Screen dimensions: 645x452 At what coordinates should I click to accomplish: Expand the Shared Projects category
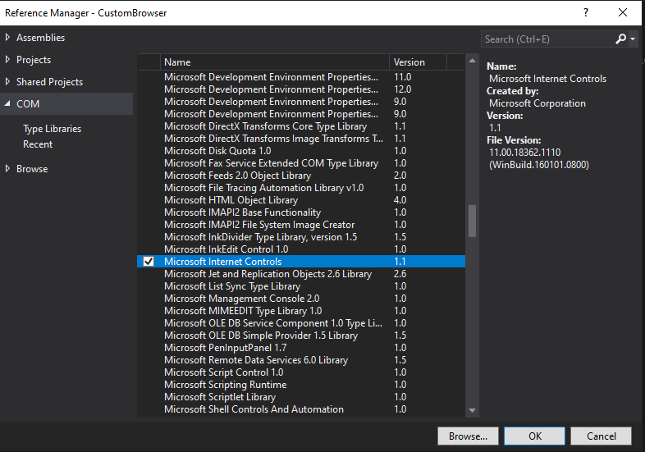(8, 82)
